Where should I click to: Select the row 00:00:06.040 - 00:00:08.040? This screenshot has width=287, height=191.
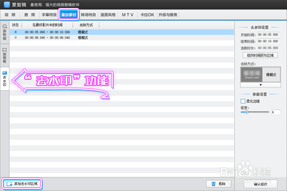[x=122, y=38]
